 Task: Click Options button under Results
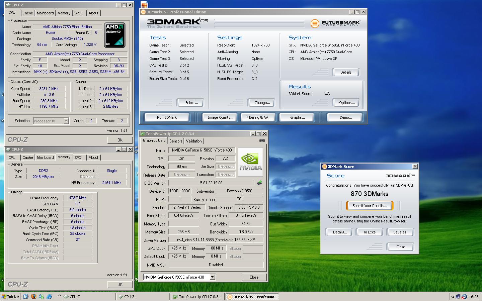[347, 103]
